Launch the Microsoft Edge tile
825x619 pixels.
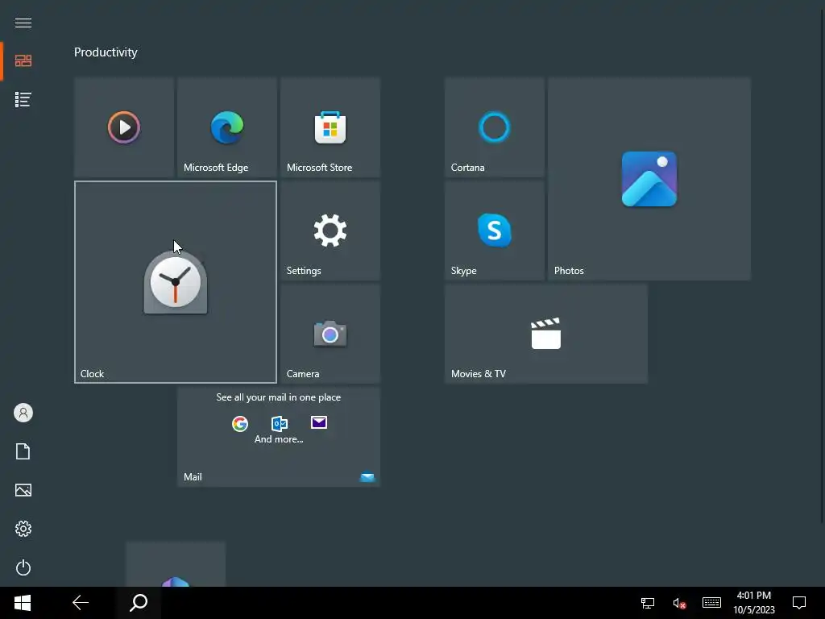(226, 127)
